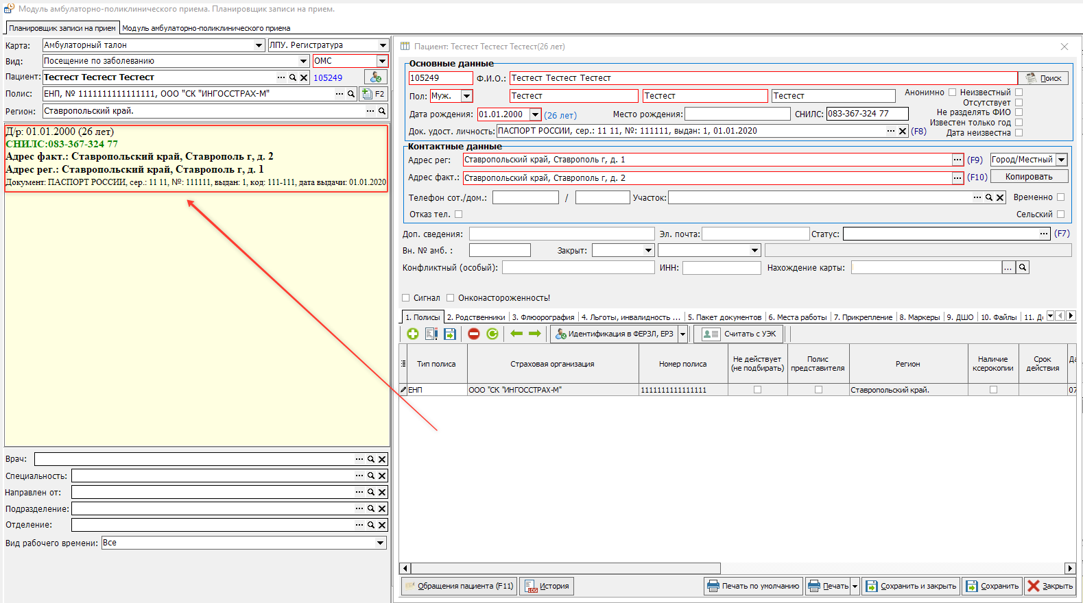Clear the Врач field with the X icon

[382, 459]
